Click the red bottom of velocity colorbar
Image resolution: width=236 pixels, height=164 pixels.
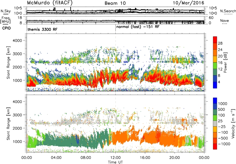[215, 147]
